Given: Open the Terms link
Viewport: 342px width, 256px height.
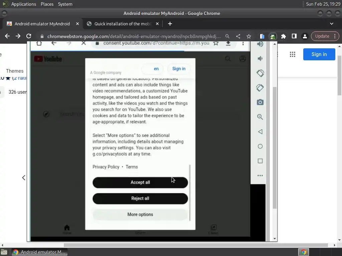Looking at the screenshot, I should point(132,167).
